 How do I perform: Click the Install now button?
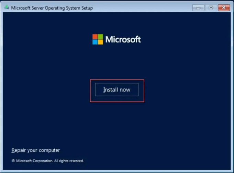click(x=117, y=89)
